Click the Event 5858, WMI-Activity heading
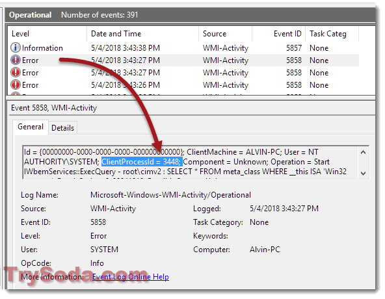The height and width of the screenshot is (299, 385). (x=54, y=108)
